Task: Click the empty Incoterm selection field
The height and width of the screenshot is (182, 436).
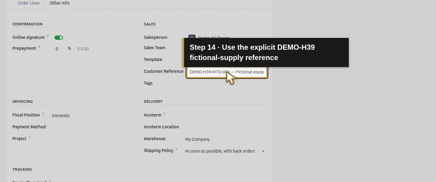Action: (225, 115)
